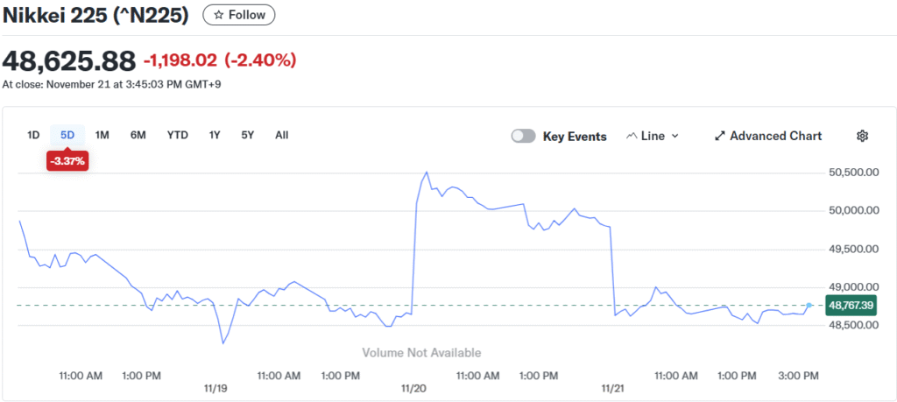Viewport: 897px width, 402px height.
Task: Switch to 1M time range
Action: coord(102,135)
